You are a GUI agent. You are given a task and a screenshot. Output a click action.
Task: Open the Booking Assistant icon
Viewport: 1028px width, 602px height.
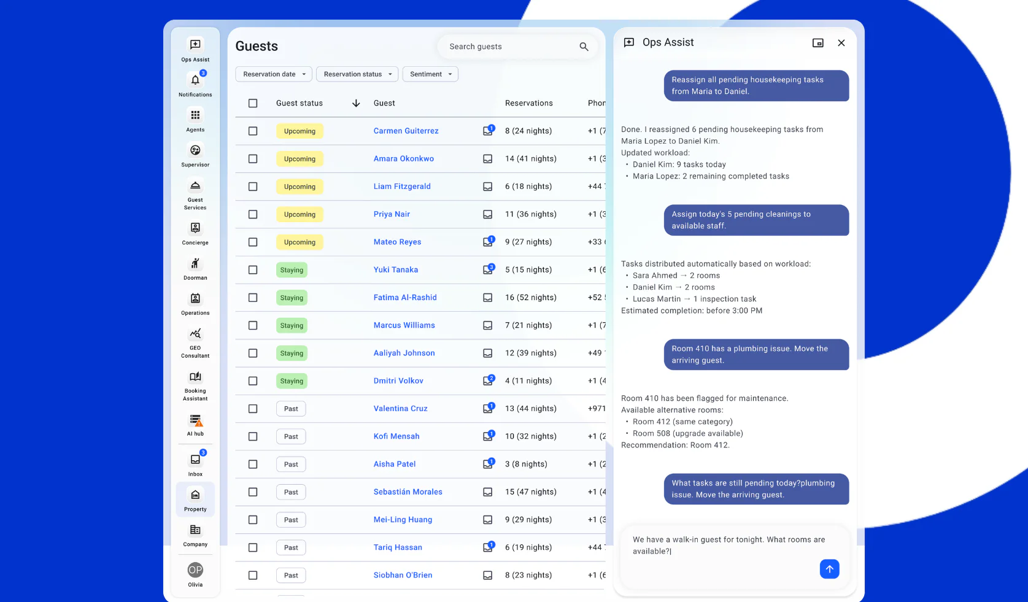pyautogui.click(x=195, y=376)
